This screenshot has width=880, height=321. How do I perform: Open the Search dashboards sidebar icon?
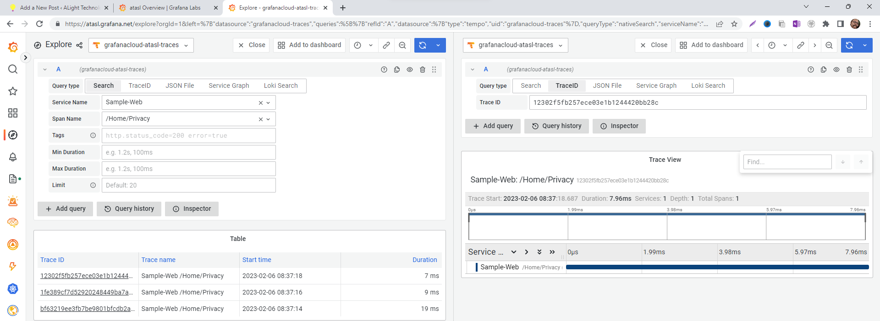click(x=13, y=69)
